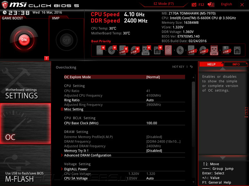This screenshot has width=249, height=186.
Task: Go back using the arrow beside HOT KEY
Action: 191,67
